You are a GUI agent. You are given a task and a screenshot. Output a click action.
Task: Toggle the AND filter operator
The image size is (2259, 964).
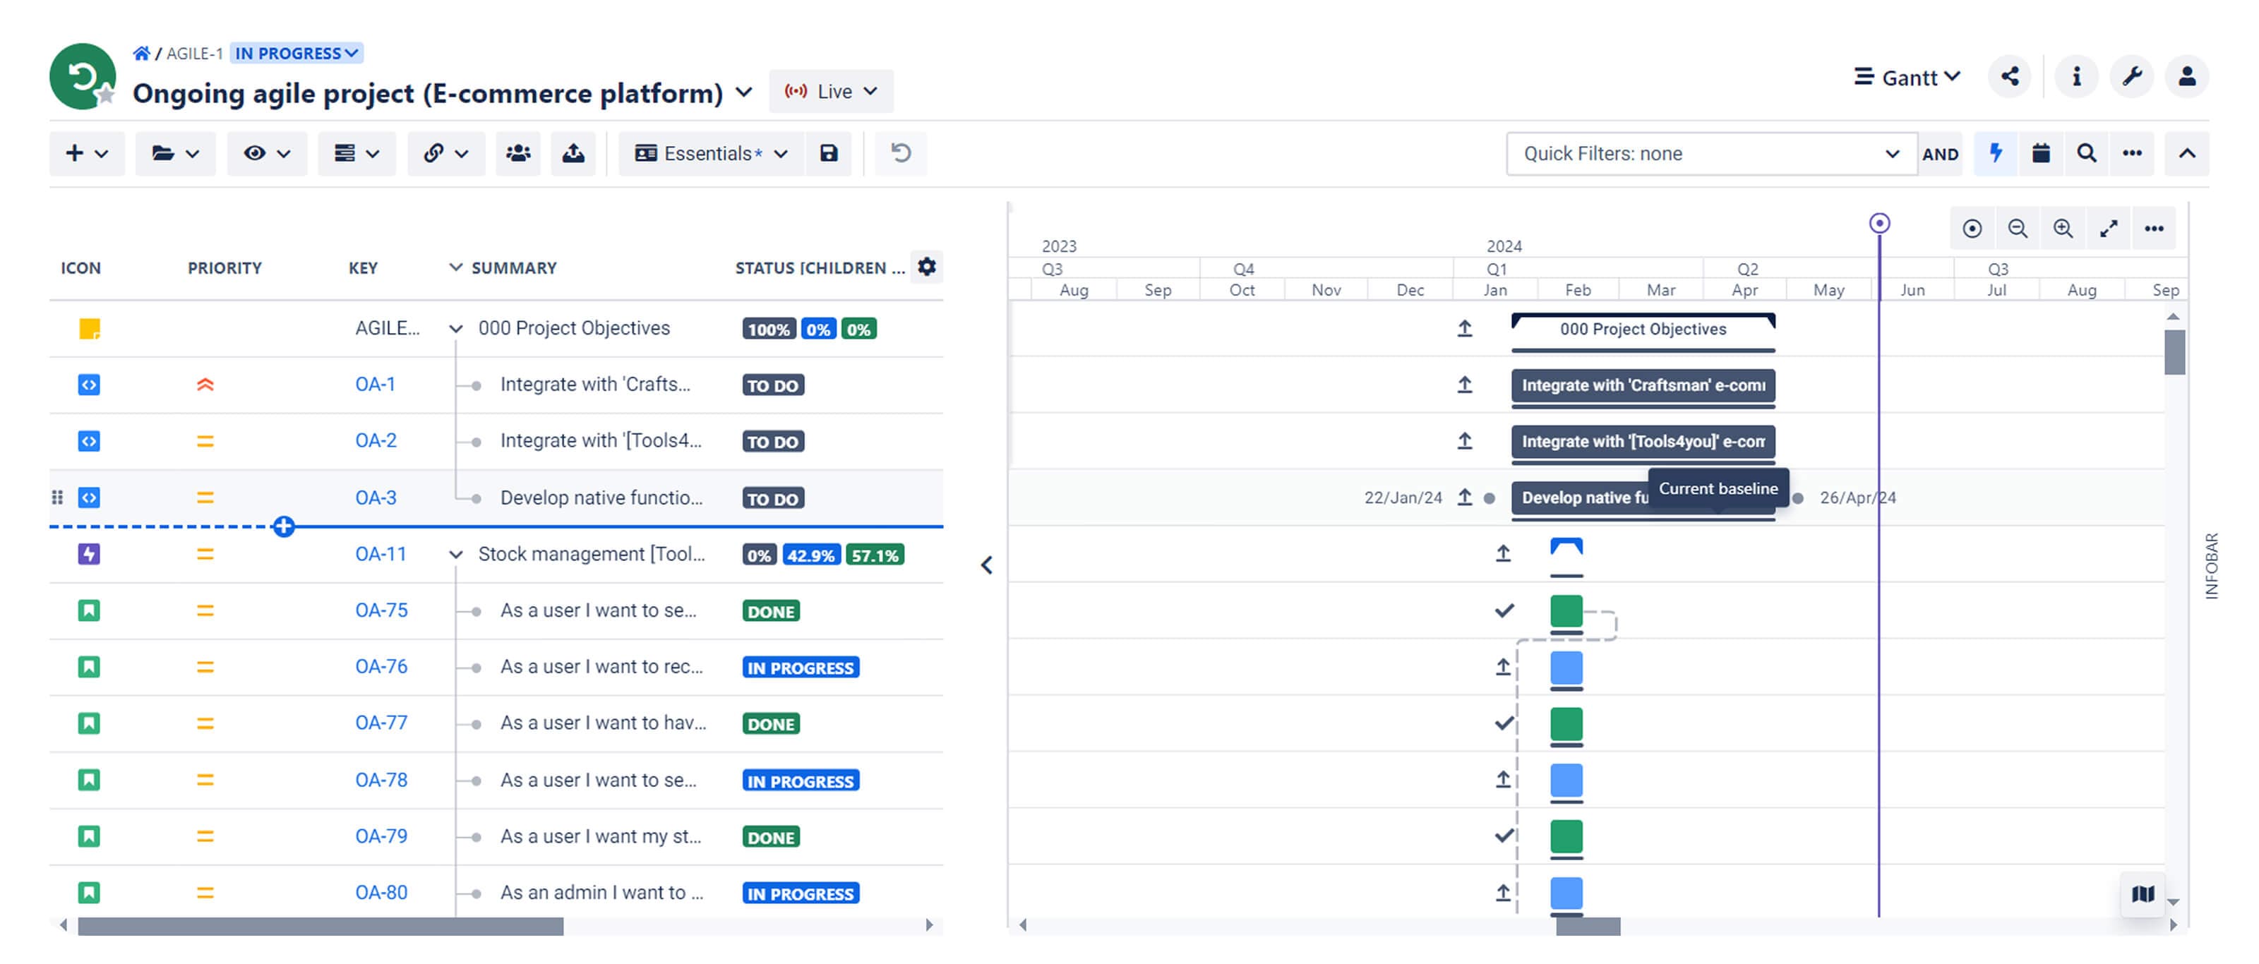pos(1940,155)
